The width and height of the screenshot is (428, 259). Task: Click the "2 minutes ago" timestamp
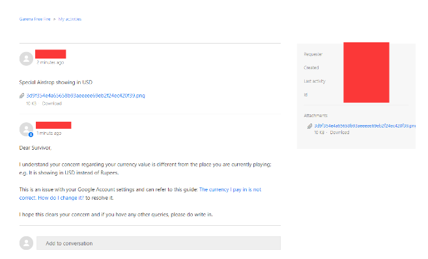50,62
